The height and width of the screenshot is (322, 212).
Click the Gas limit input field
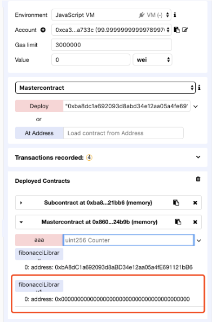pos(111,45)
